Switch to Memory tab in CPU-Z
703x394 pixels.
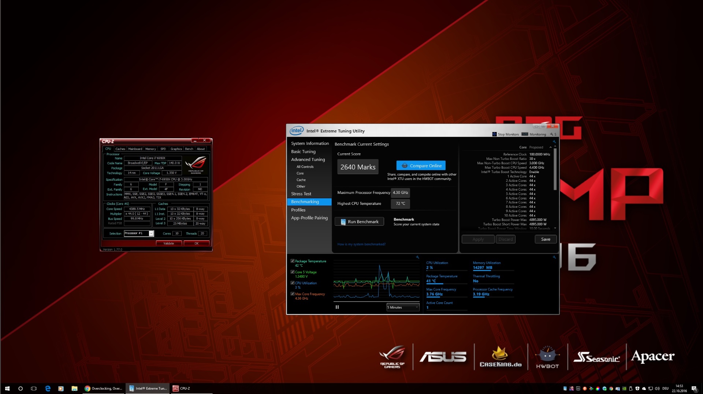coord(150,149)
